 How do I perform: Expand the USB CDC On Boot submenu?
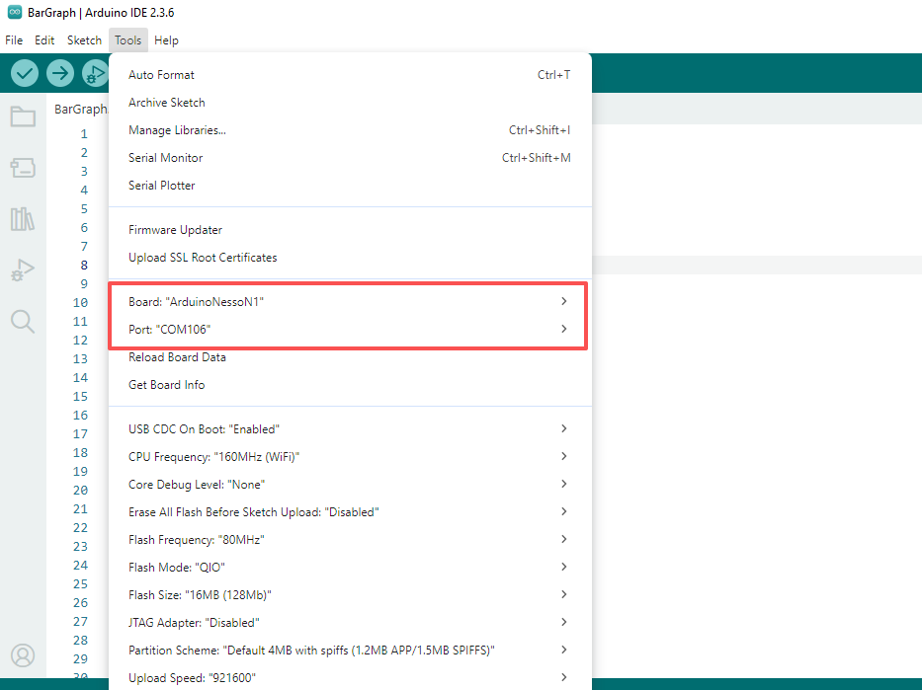(x=348, y=429)
